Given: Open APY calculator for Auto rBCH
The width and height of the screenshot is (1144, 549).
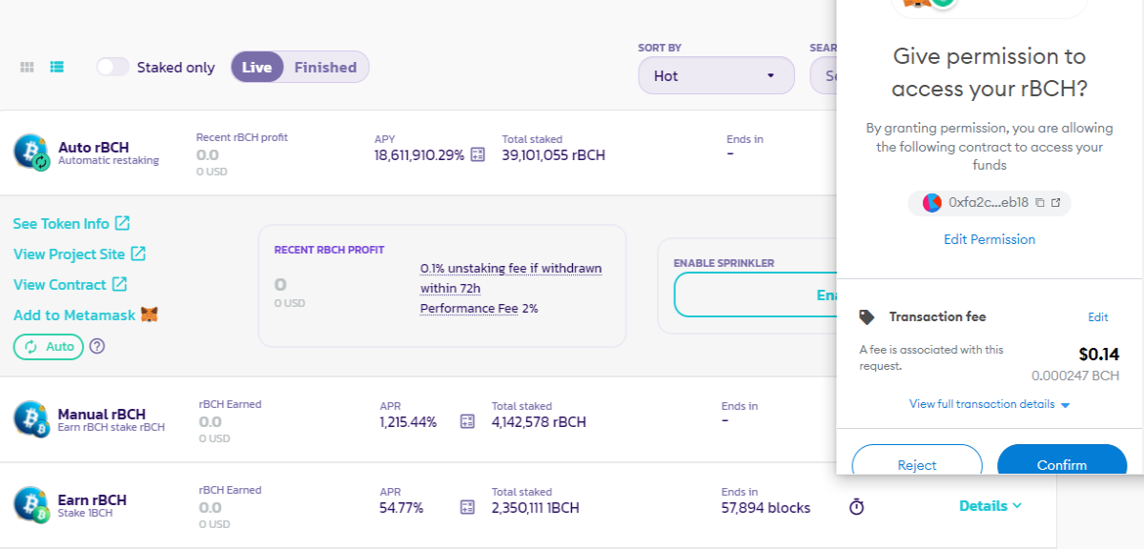Looking at the screenshot, I should coord(479,154).
